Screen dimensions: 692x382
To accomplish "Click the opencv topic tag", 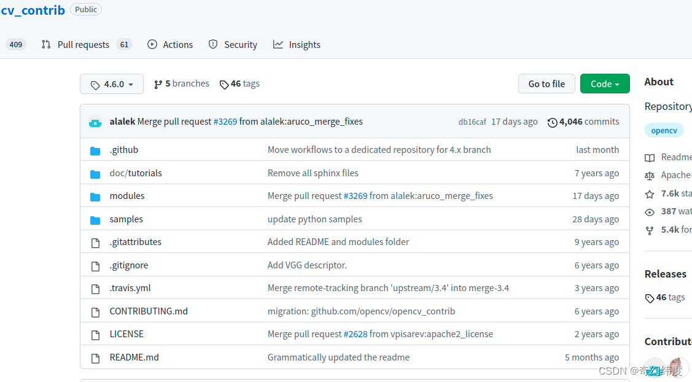I will click(x=664, y=130).
